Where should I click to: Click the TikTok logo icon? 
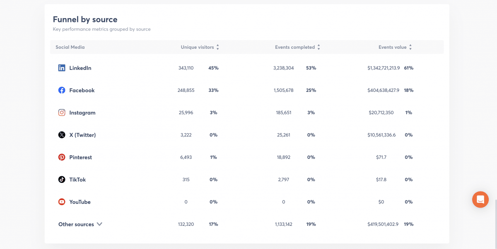pos(62,180)
